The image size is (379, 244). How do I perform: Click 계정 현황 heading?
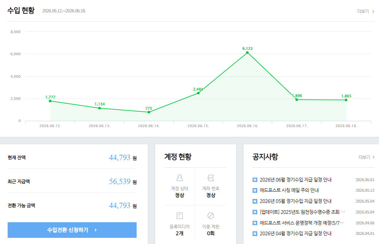178,156
